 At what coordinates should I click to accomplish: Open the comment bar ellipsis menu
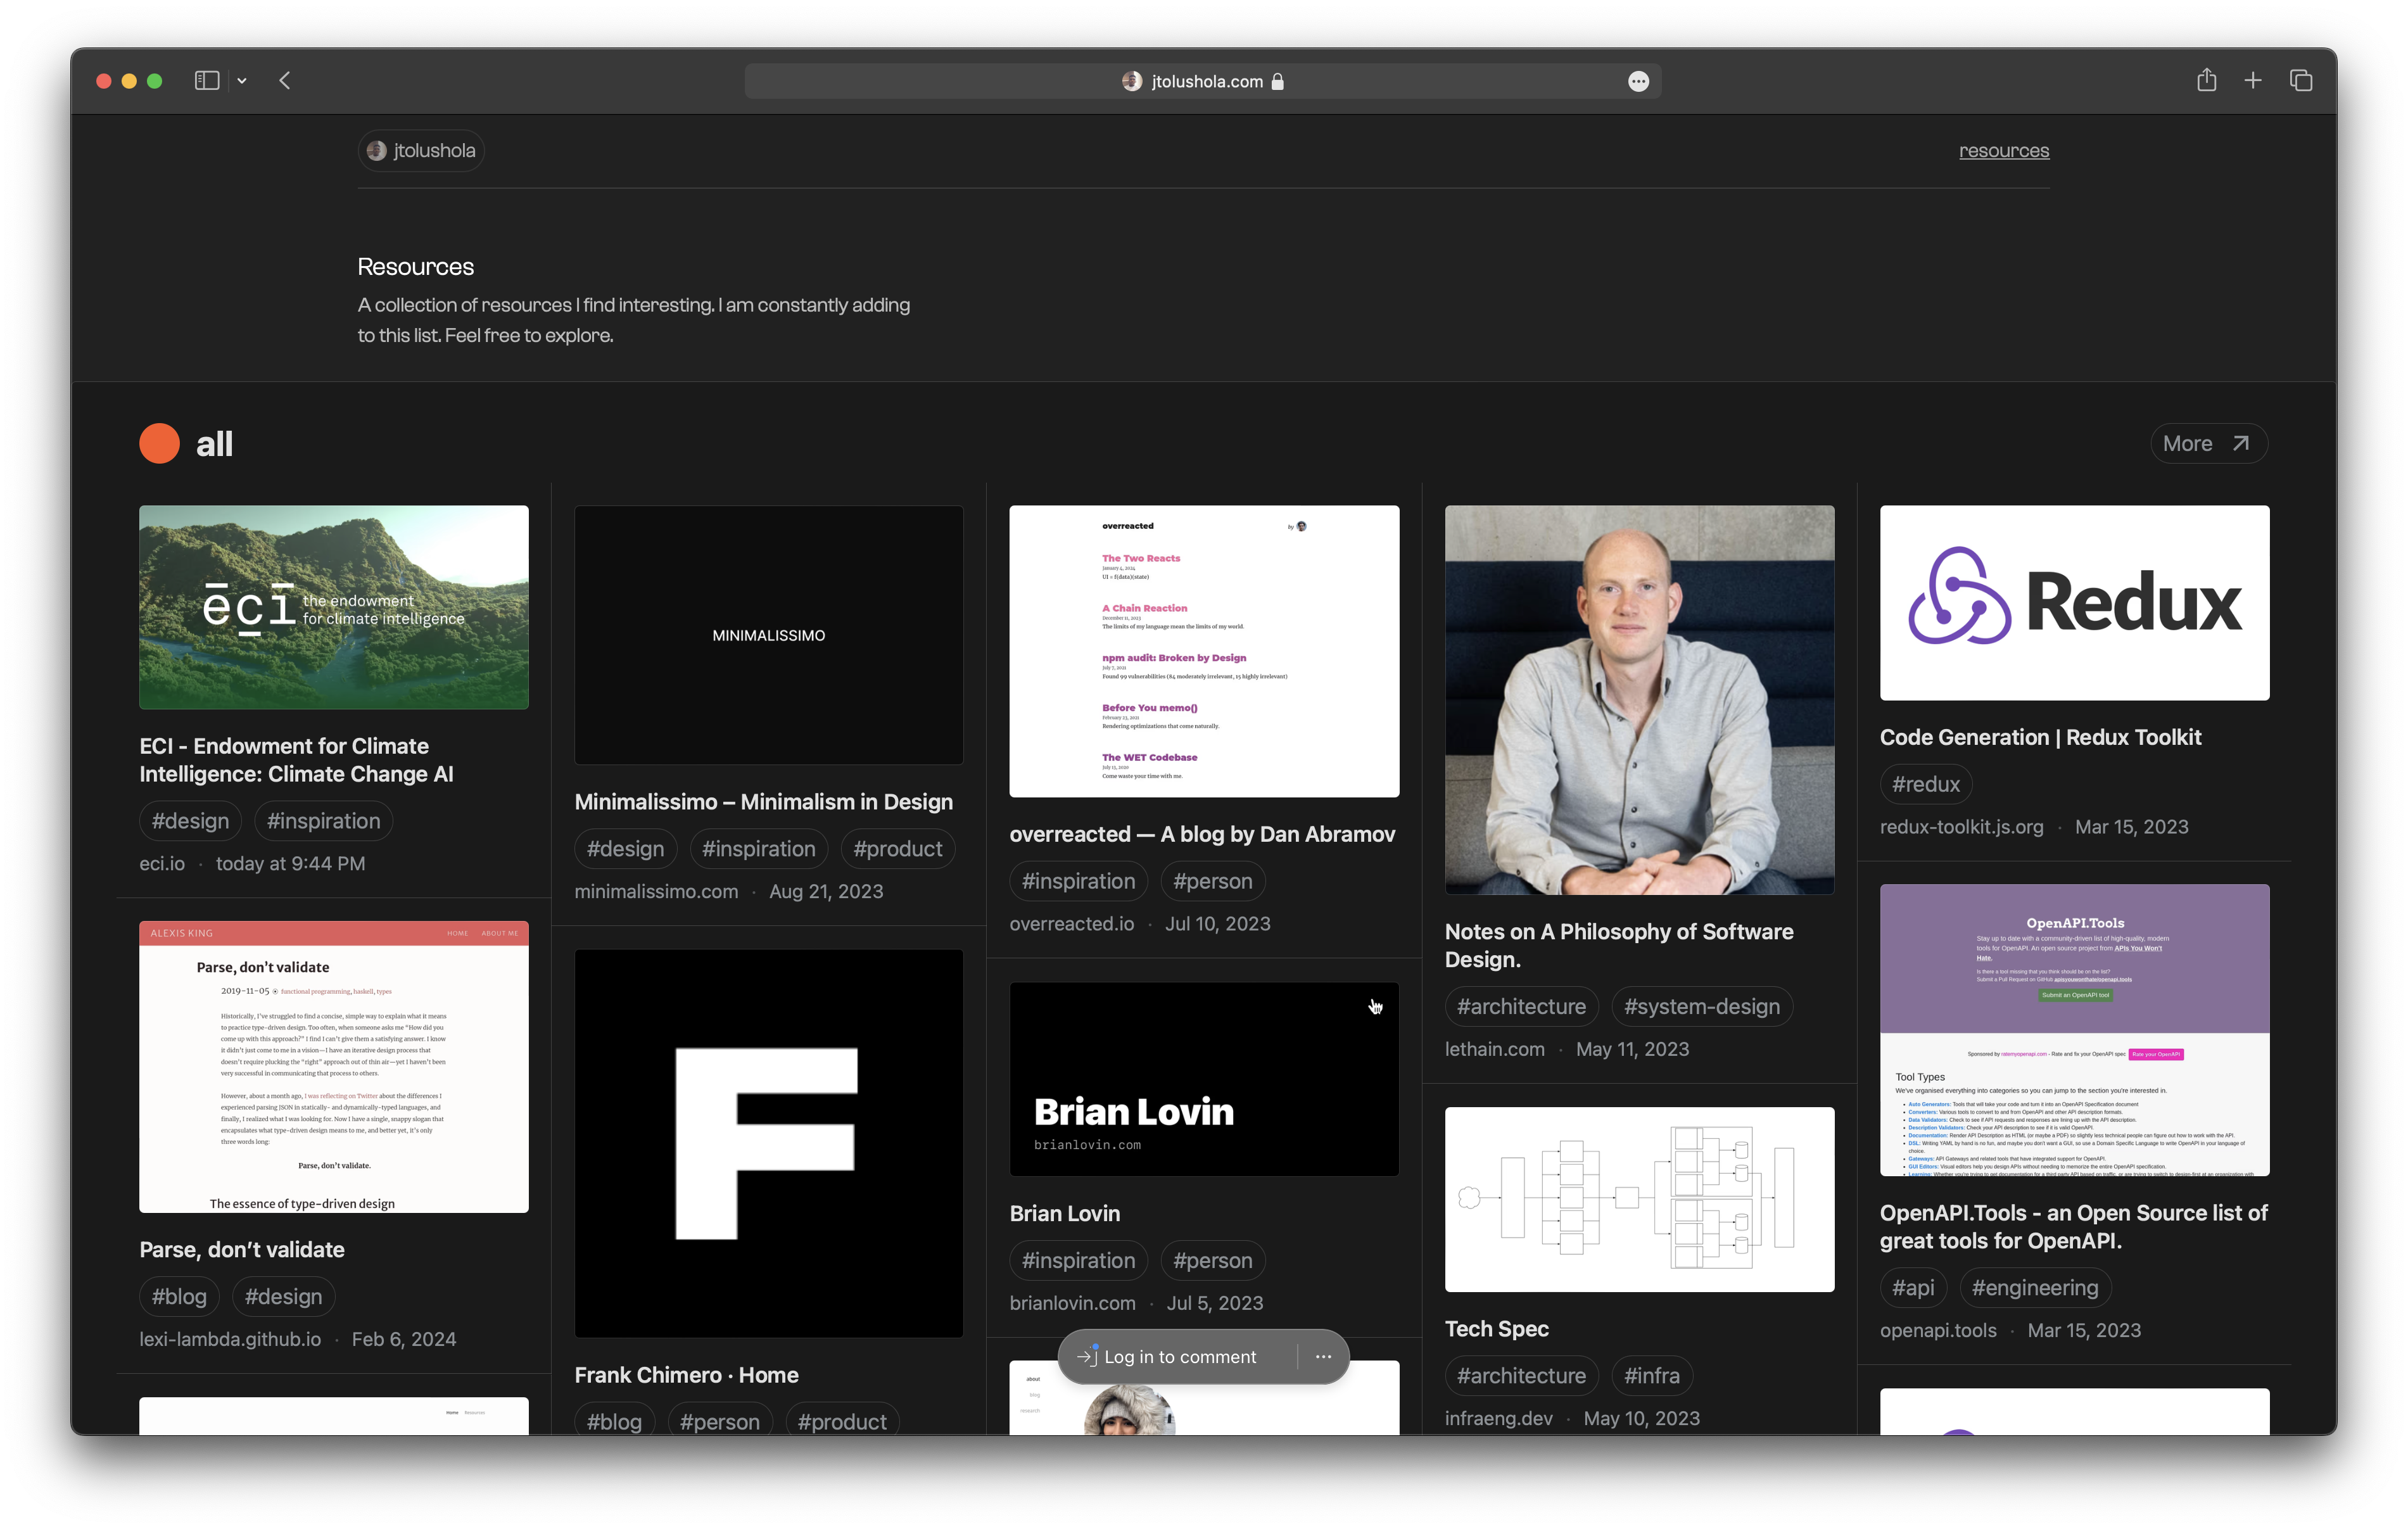click(1323, 1357)
